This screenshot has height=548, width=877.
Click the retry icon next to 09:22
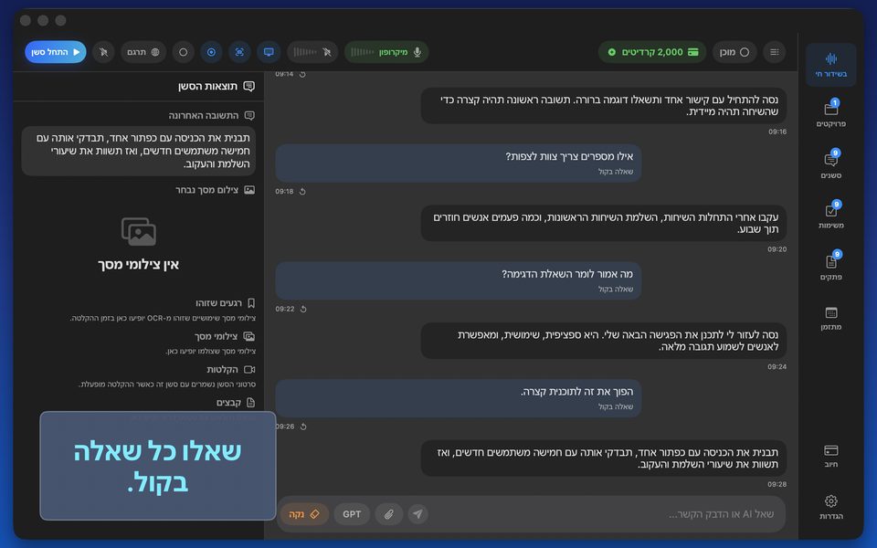click(302, 309)
